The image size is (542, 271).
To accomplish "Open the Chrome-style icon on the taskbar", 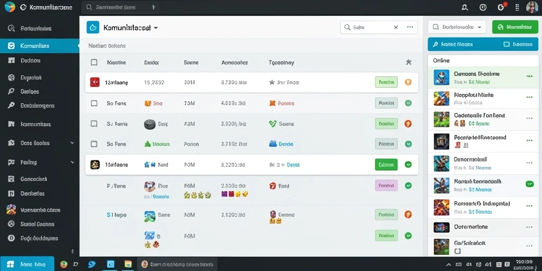I will click(64, 264).
